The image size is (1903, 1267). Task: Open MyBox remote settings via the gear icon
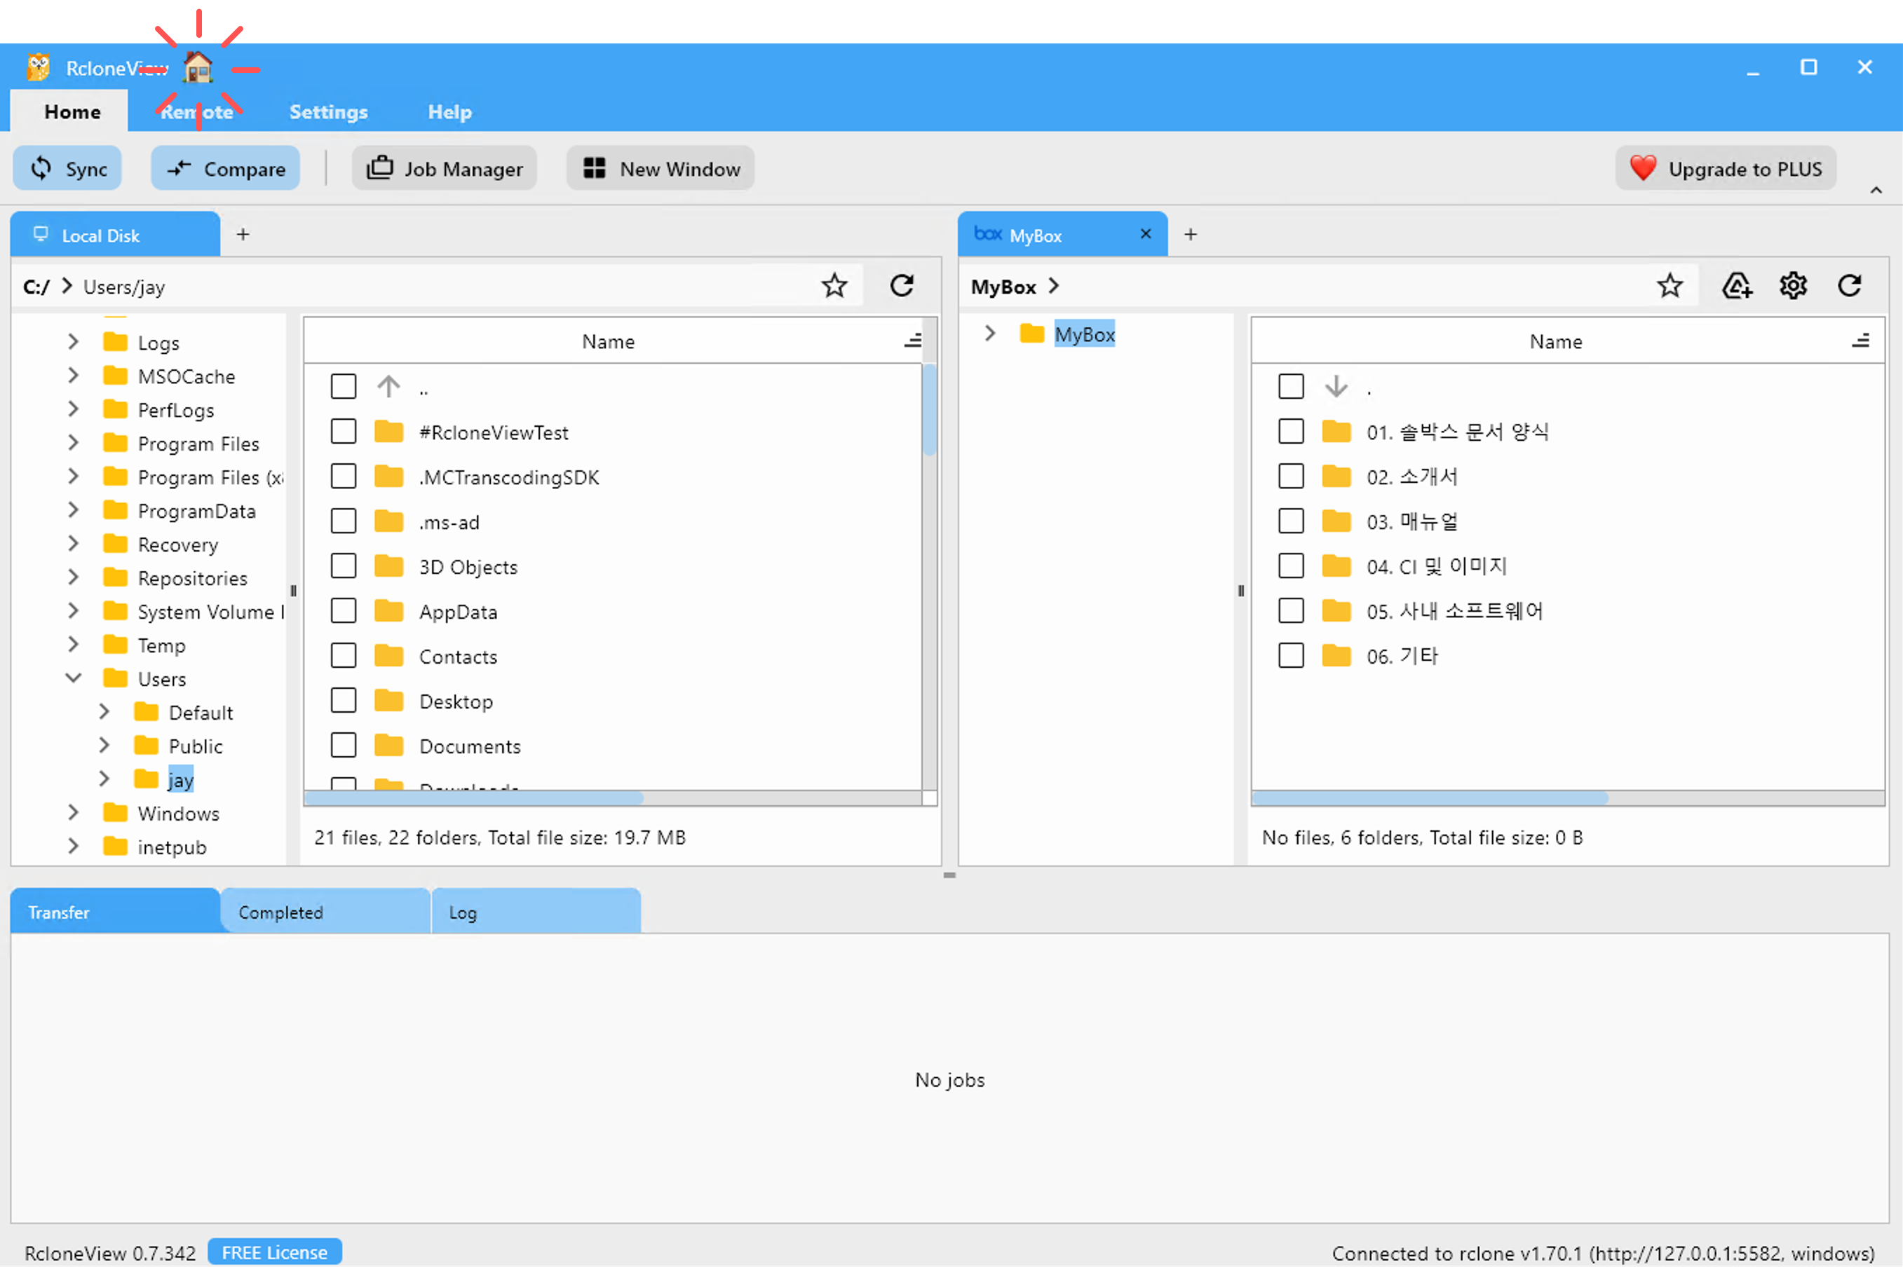pyautogui.click(x=1793, y=285)
